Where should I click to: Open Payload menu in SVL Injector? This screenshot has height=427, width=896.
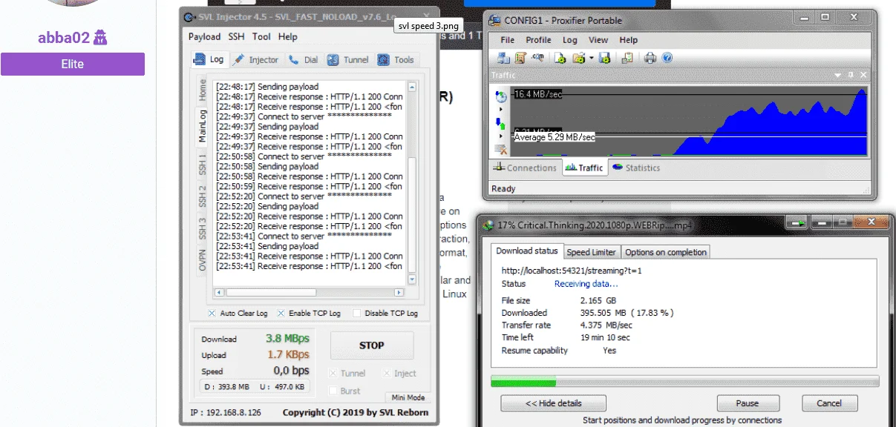[x=204, y=36]
